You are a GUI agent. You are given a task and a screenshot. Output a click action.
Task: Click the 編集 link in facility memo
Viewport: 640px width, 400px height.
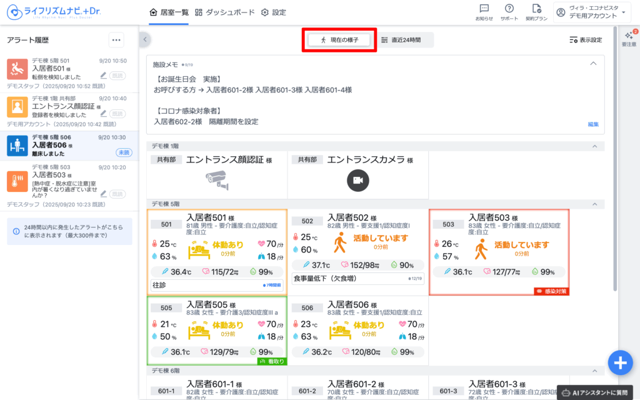pyautogui.click(x=593, y=124)
